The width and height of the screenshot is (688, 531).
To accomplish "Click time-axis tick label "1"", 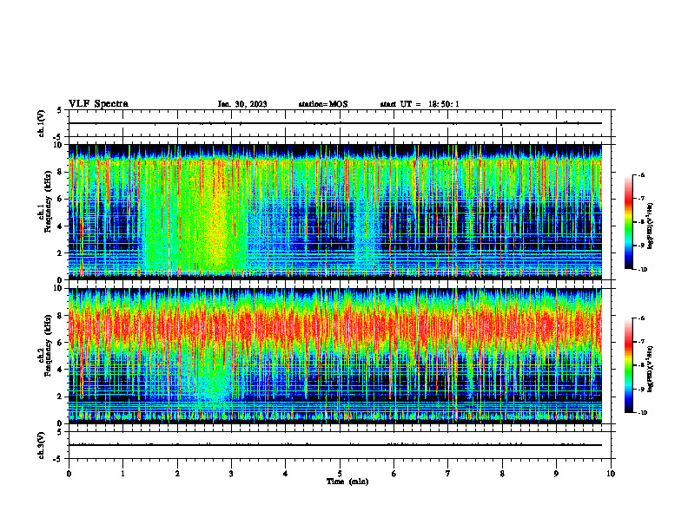I will [122, 474].
